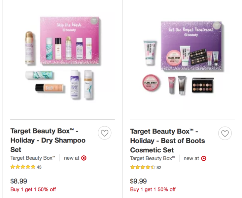Click the eyeshadow palette below the purple box
This screenshot has width=242, height=198.
click(203, 85)
